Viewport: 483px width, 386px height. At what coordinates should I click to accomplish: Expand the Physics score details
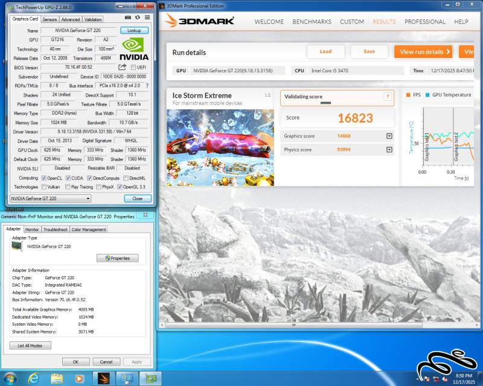point(389,150)
